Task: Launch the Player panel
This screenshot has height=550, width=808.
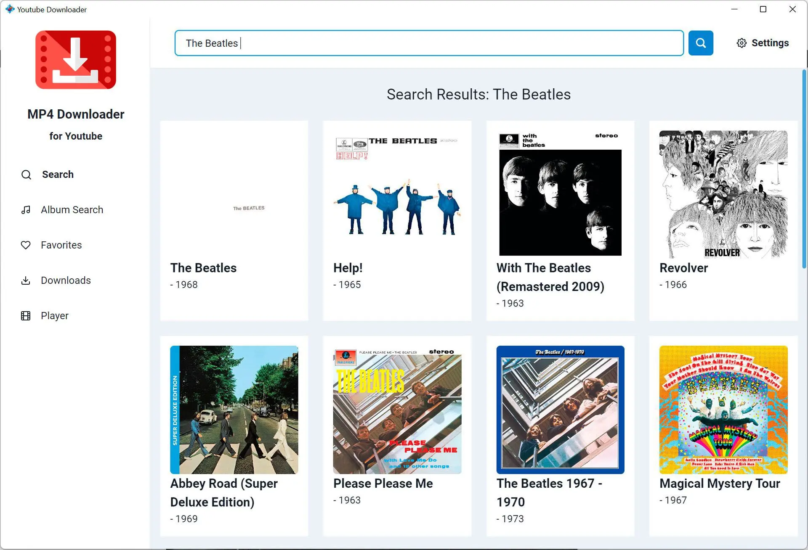Action: 54,315
